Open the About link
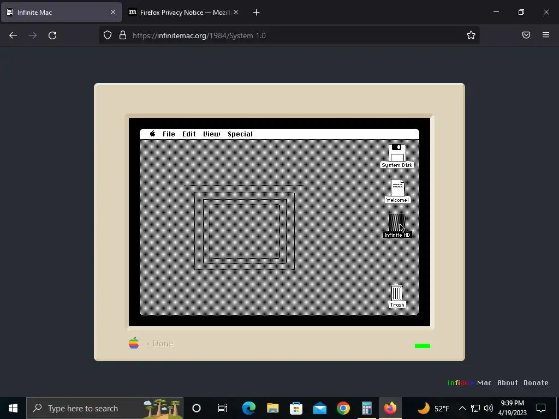559x419 pixels. tap(507, 382)
